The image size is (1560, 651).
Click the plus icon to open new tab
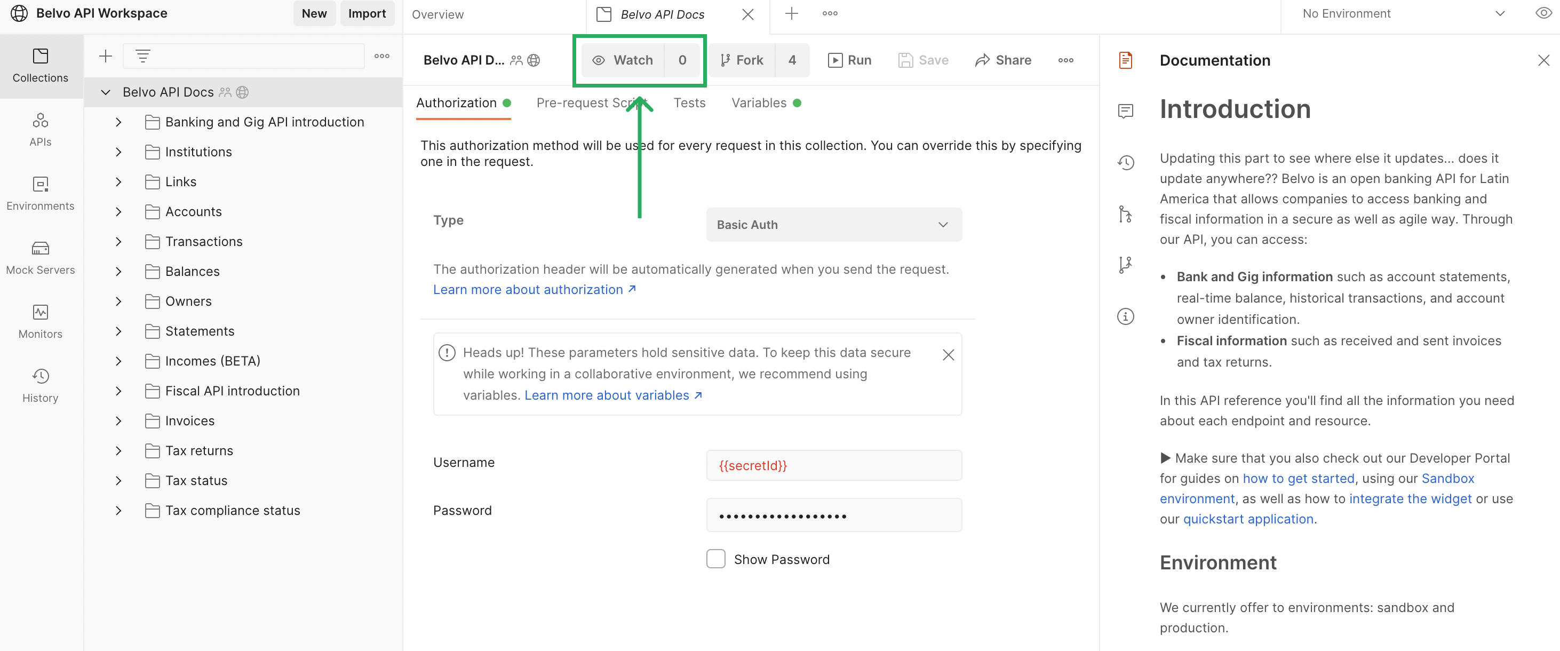[792, 13]
